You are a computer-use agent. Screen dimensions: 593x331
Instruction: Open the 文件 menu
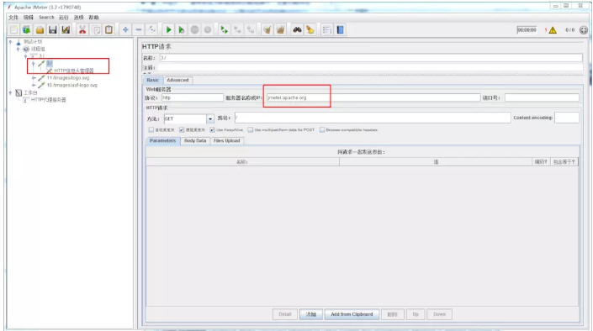pos(13,18)
